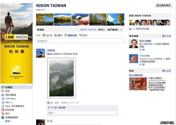Open 洪重福's profile name link
This screenshot has width=176, height=125.
tap(51, 50)
